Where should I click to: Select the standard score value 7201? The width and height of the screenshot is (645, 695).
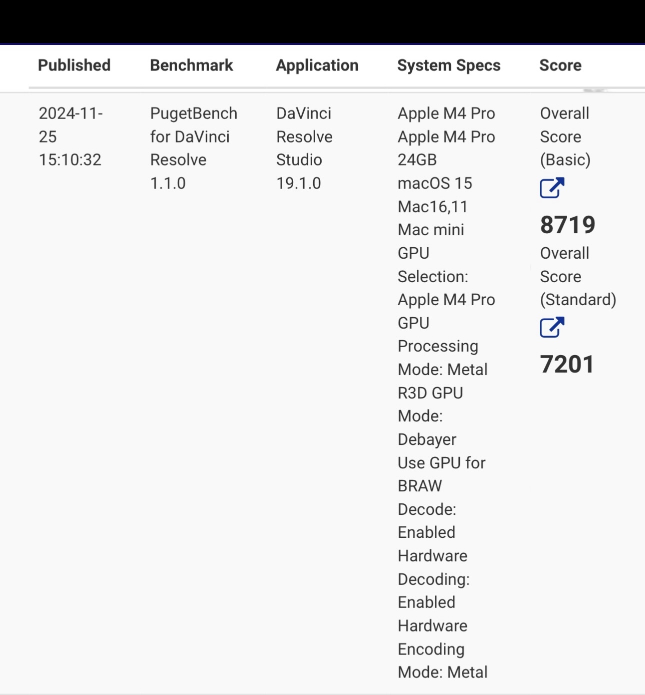pos(567,364)
